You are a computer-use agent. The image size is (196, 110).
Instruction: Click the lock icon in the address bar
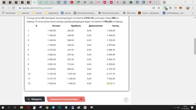(x=20, y=8)
